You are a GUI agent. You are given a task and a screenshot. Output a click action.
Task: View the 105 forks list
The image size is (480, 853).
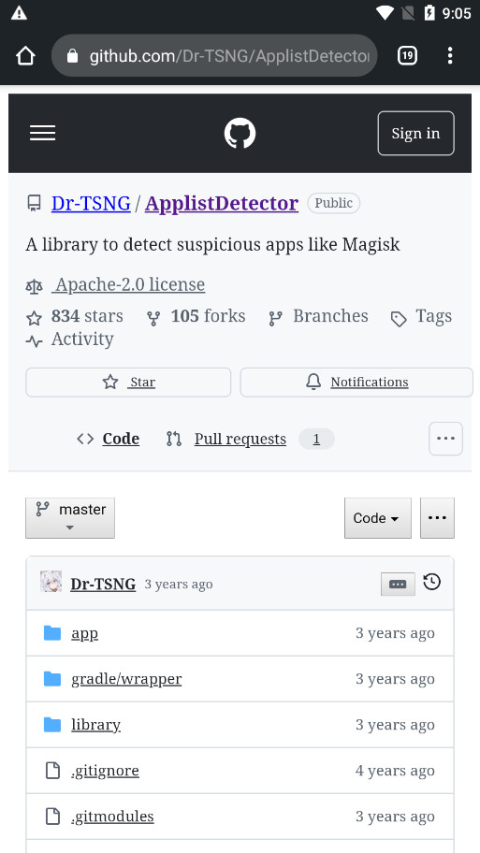[208, 316]
